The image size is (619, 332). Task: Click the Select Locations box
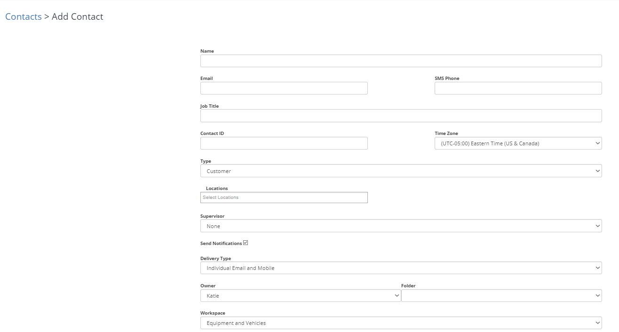tap(284, 198)
